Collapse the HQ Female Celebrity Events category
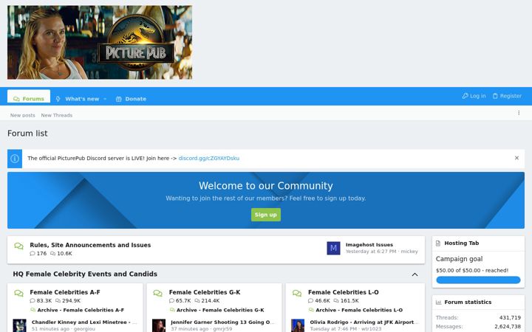Viewport: 532px width, 332px height. point(415,274)
